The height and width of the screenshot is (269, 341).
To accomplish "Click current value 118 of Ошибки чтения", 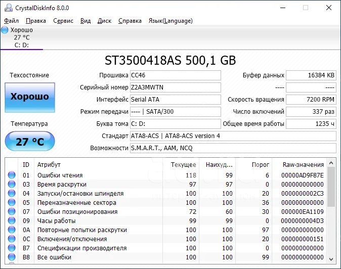I will tap(191, 175).
